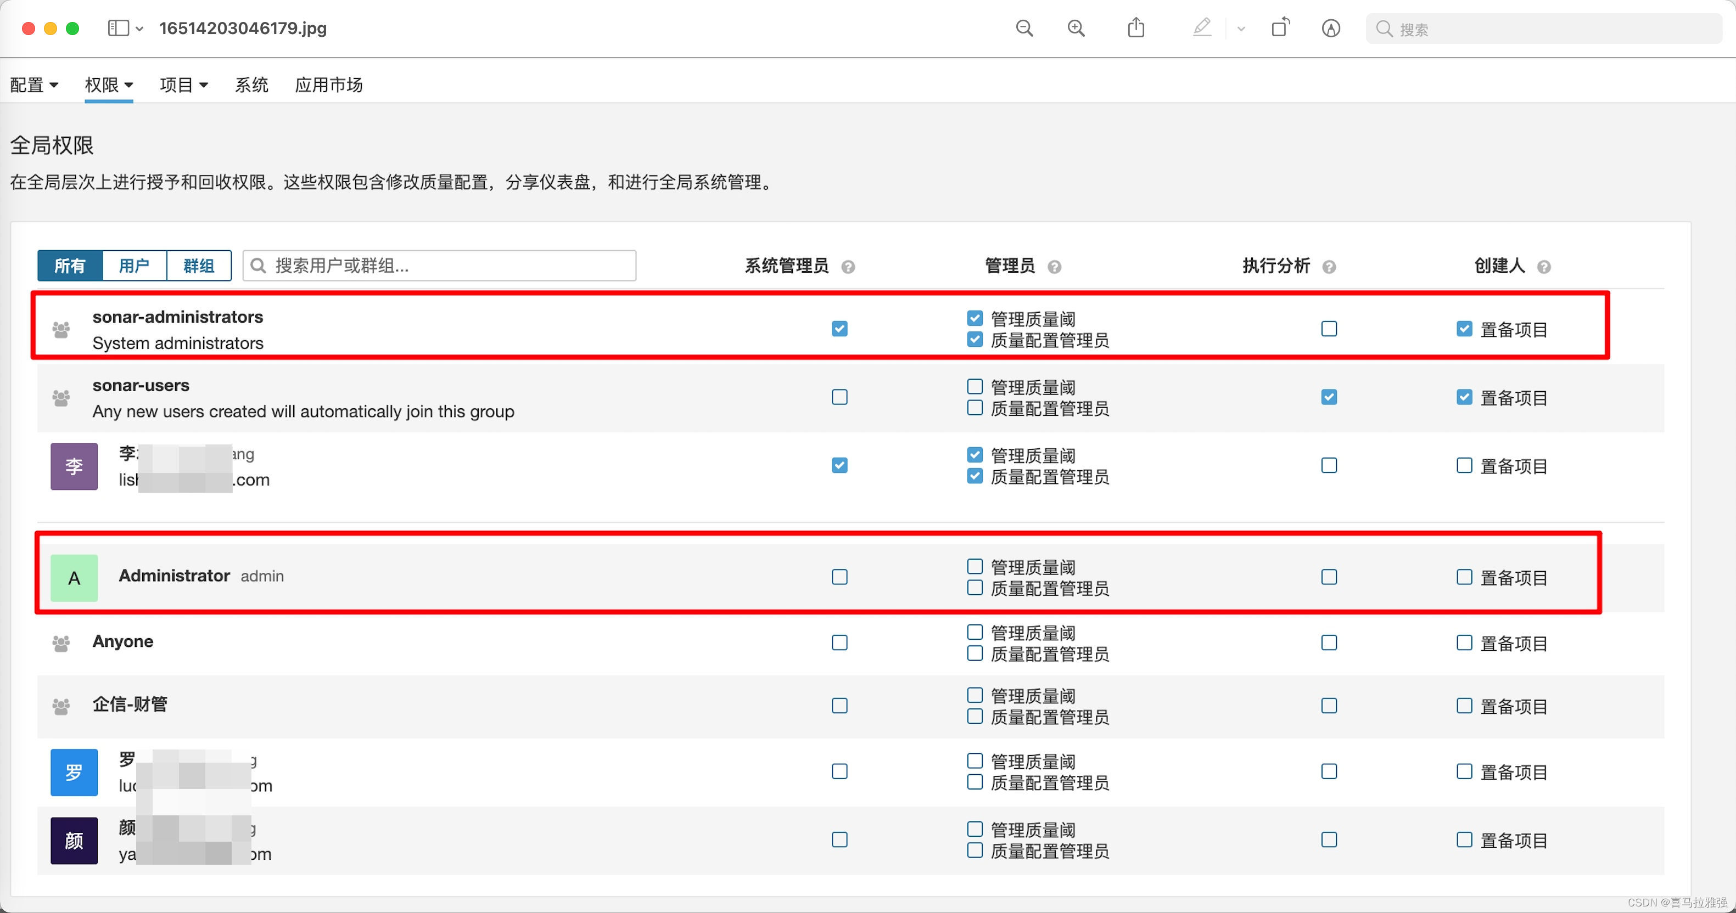Viewport: 1736px width, 913px height.
Task: Click the zoom out magnifier icon
Action: (1024, 29)
